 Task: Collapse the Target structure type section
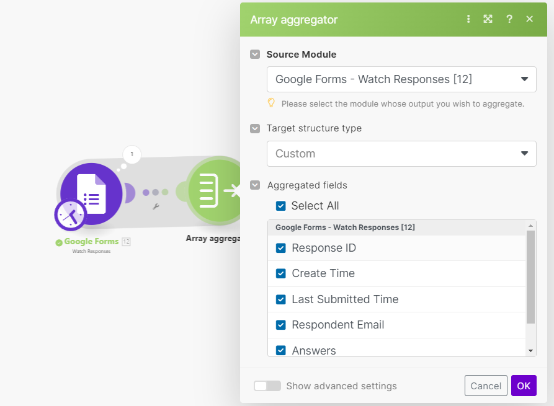(x=255, y=128)
